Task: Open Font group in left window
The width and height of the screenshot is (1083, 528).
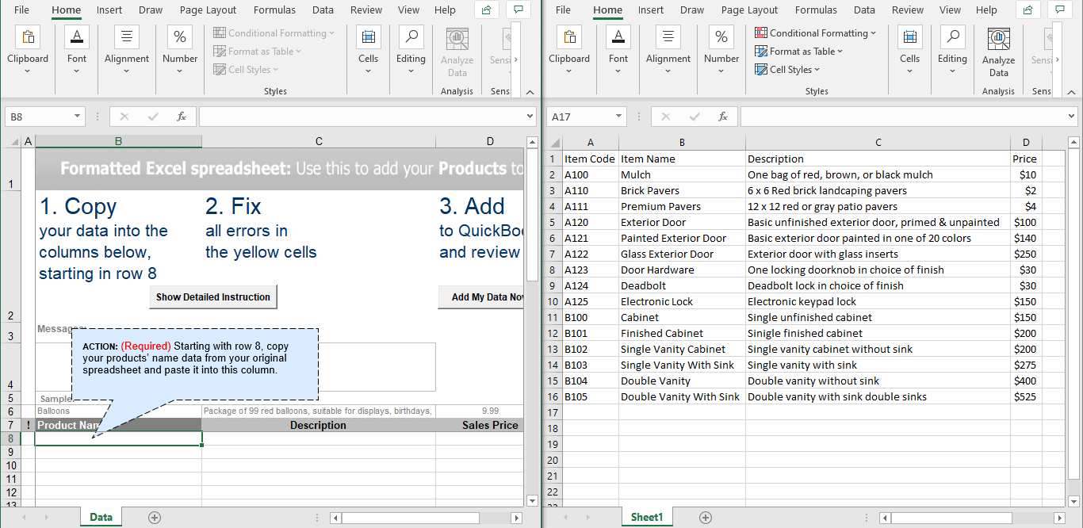Action: click(x=77, y=51)
